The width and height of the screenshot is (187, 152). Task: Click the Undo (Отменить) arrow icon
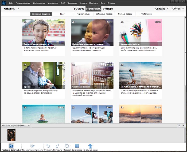pyautogui.click(x=48, y=146)
